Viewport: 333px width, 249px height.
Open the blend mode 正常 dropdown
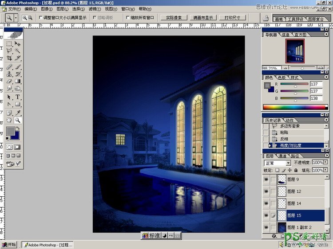pos(288,163)
